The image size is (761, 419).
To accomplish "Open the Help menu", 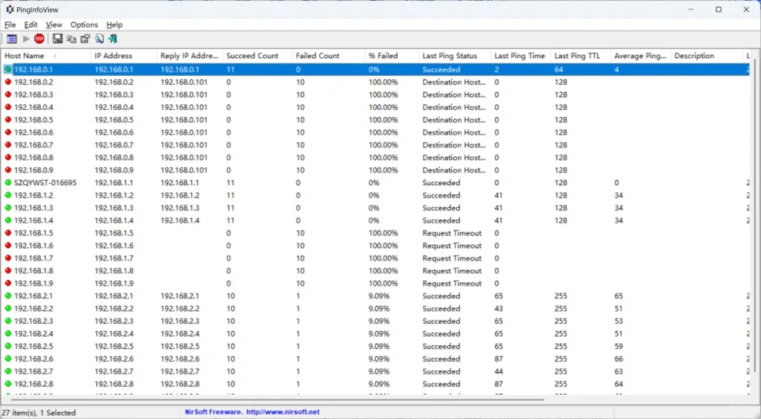I will pyautogui.click(x=115, y=24).
